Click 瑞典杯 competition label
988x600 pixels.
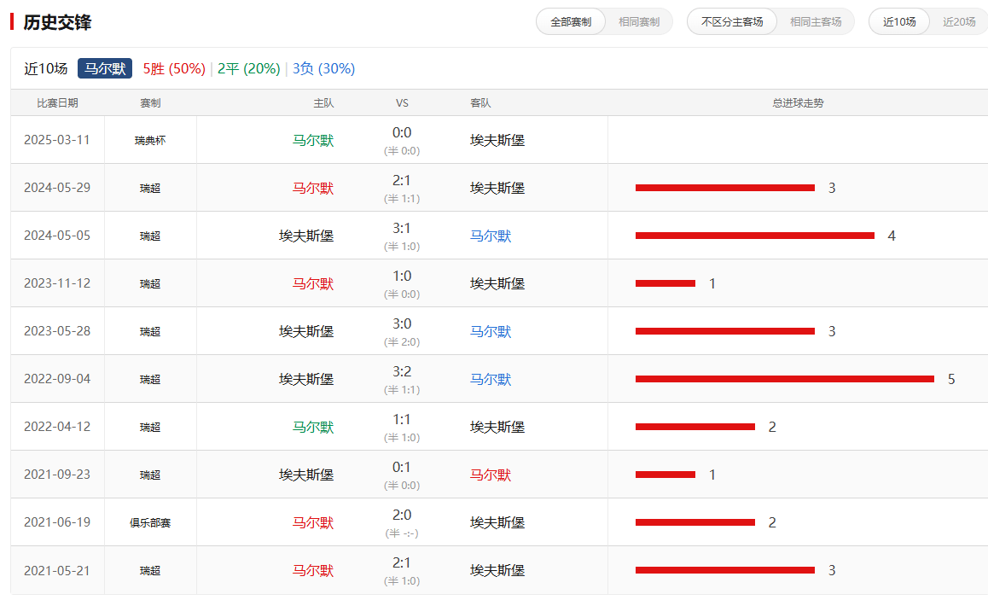[150, 140]
